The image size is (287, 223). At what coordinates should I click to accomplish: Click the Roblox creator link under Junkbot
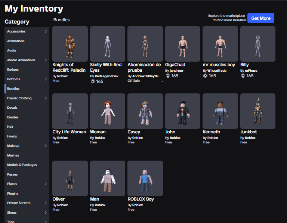tap(250, 138)
